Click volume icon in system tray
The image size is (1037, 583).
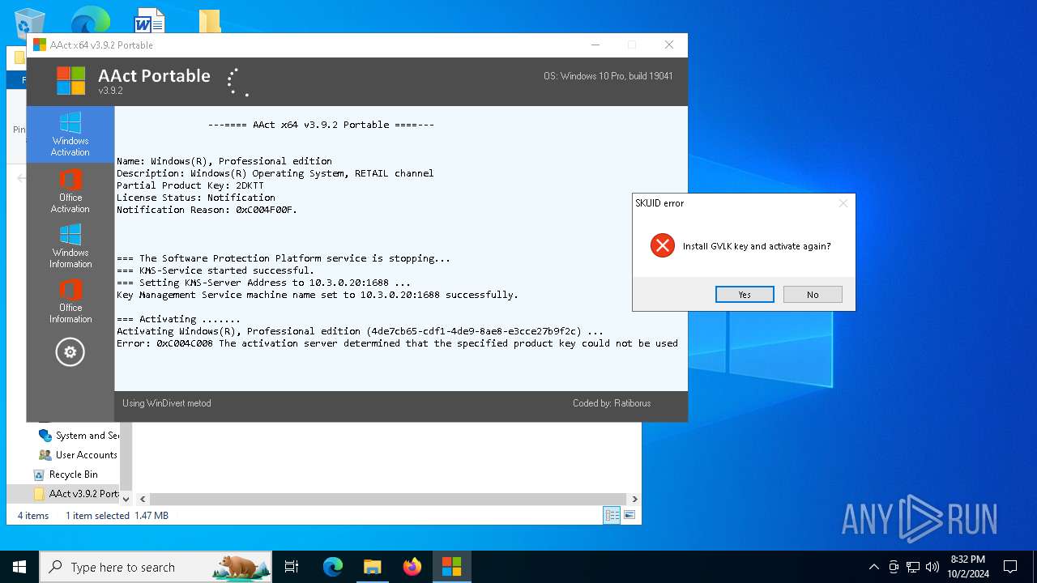pyautogui.click(x=932, y=567)
